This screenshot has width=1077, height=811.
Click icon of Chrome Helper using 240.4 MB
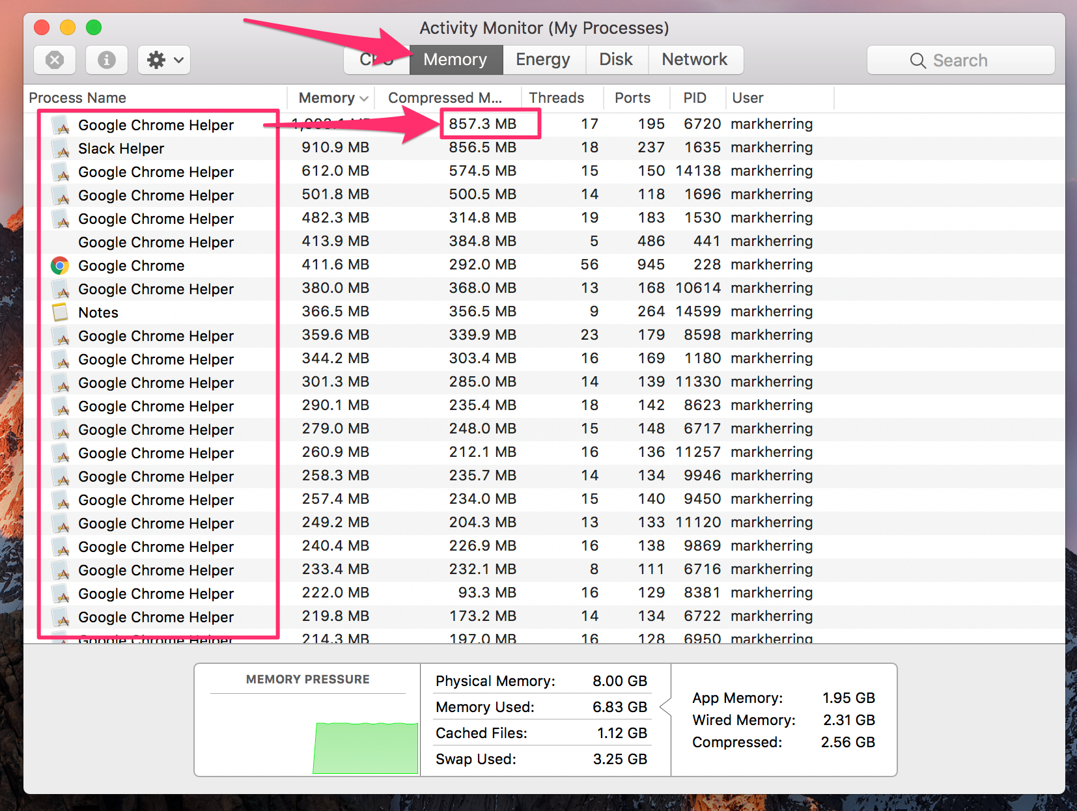pyautogui.click(x=61, y=547)
